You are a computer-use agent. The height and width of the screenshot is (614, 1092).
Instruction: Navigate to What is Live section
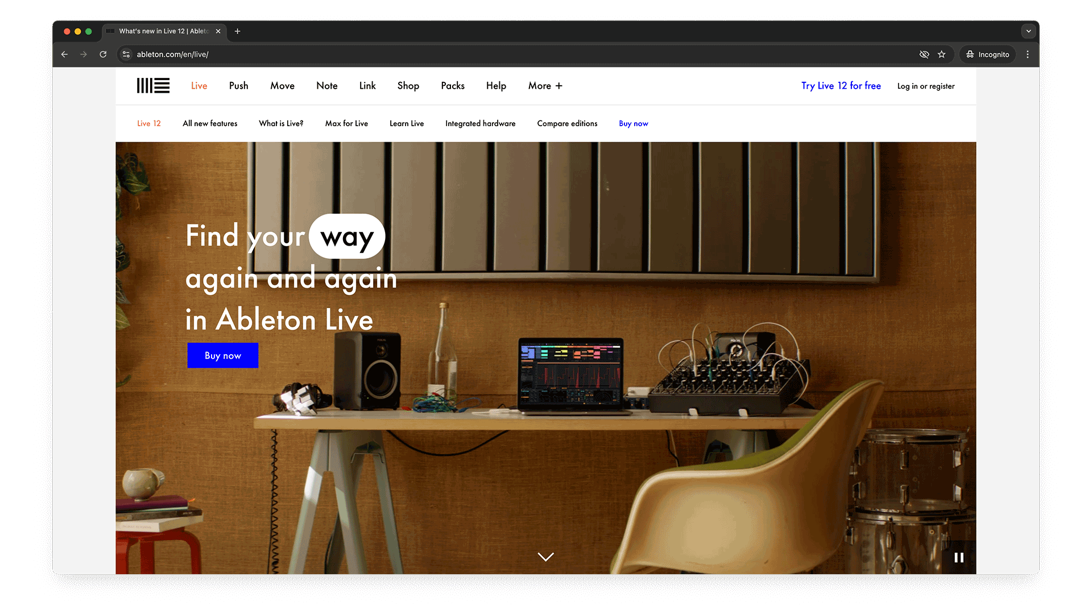click(x=282, y=123)
